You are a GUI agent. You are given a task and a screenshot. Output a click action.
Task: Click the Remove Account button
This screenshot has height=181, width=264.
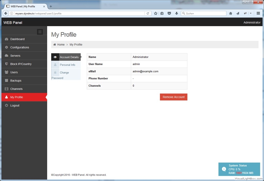coord(174,97)
